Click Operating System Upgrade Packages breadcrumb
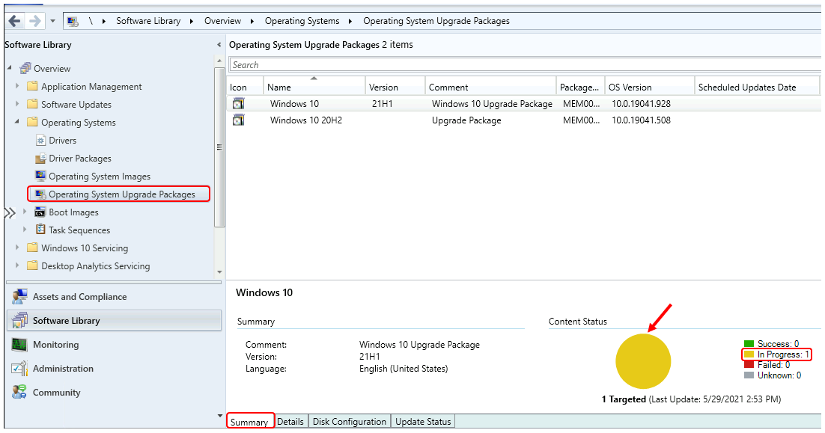The image size is (825, 433). (436, 21)
